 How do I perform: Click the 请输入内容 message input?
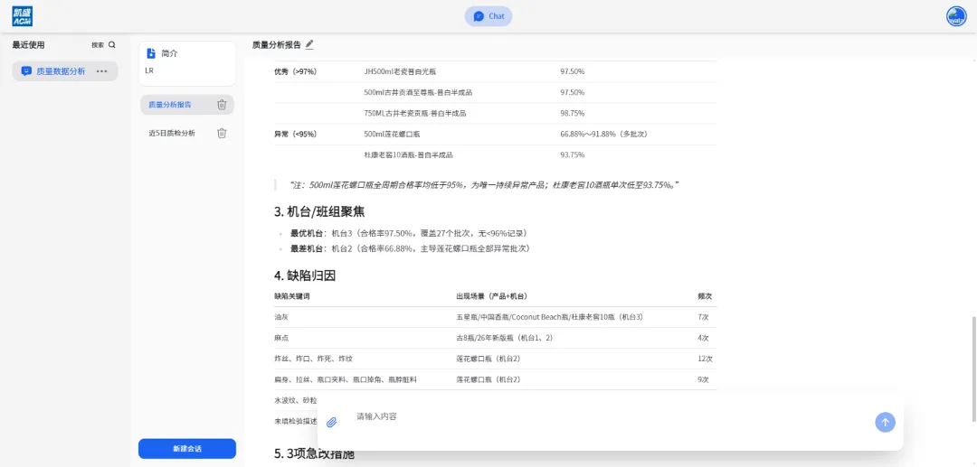coord(611,416)
